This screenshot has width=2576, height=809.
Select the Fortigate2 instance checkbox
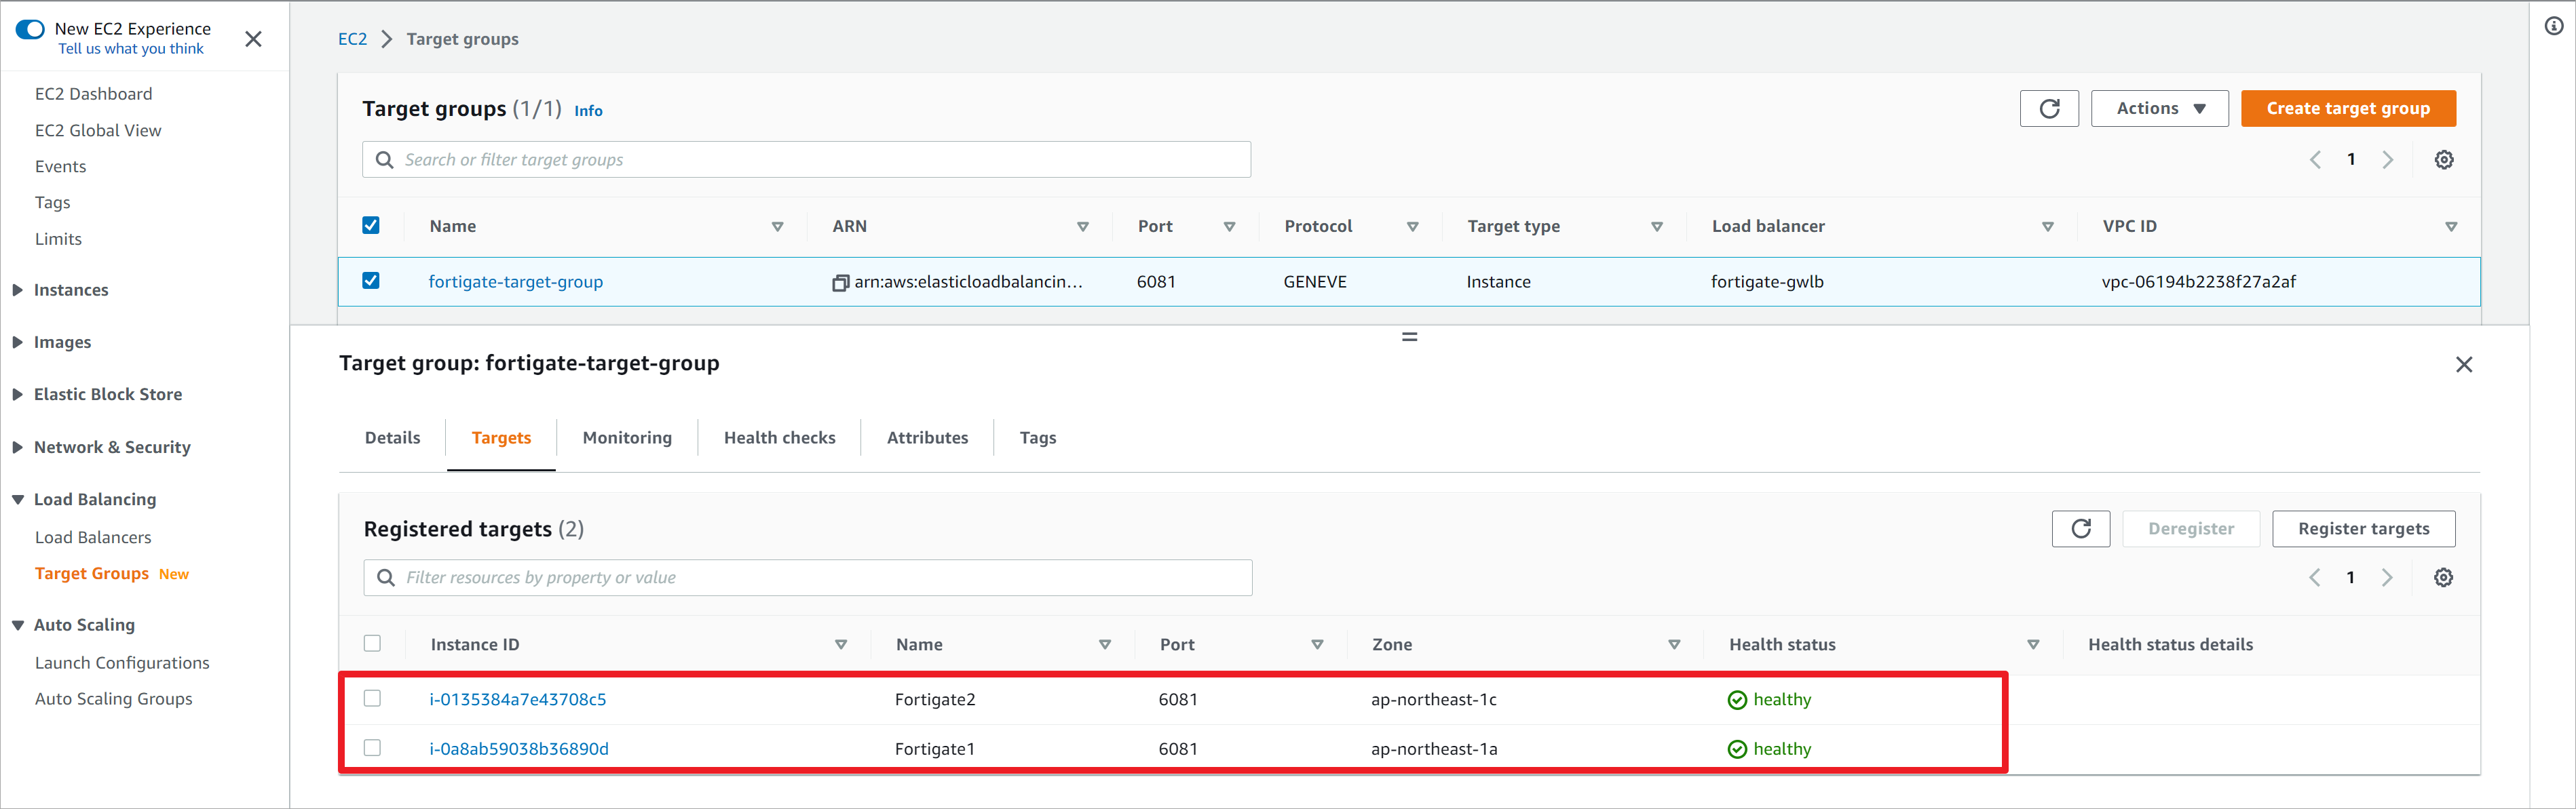click(372, 698)
